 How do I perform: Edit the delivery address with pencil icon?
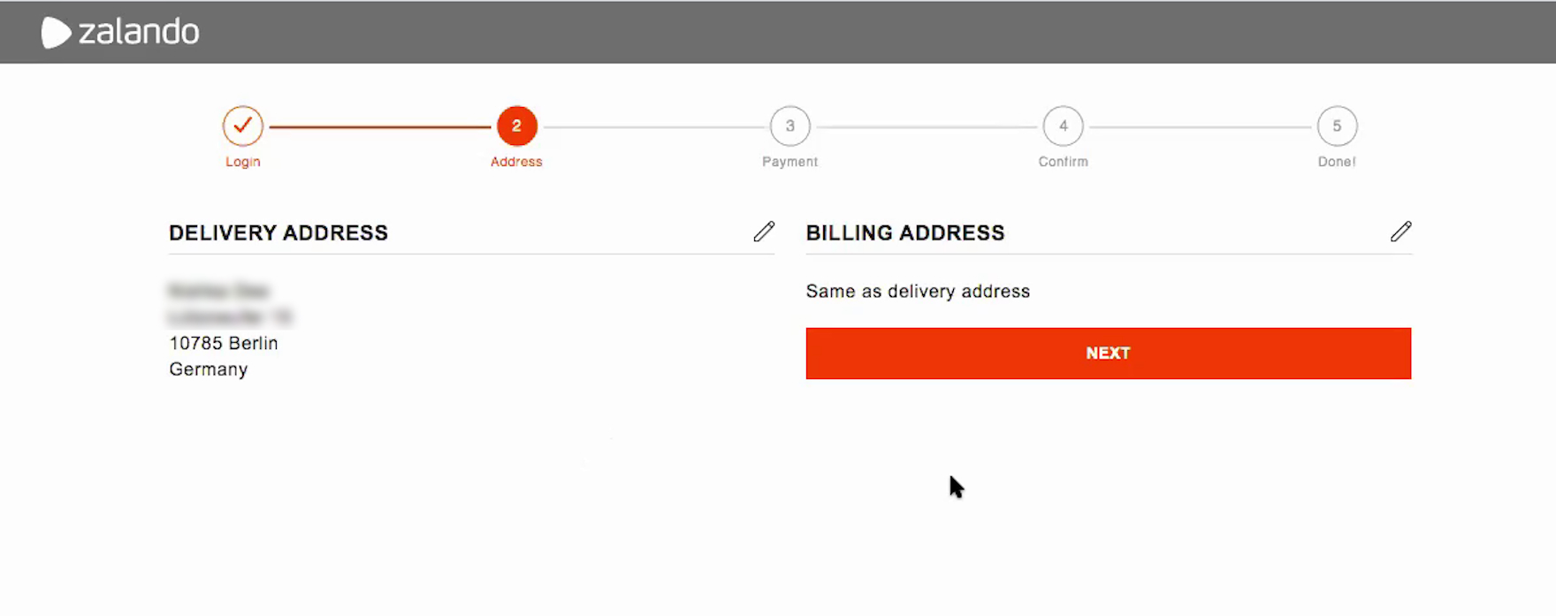tap(764, 232)
